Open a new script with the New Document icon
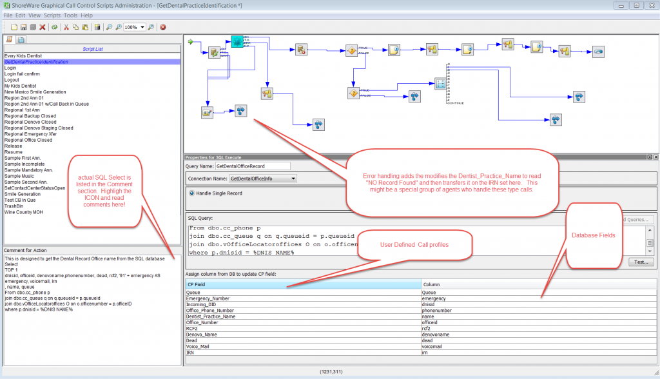 14,27
